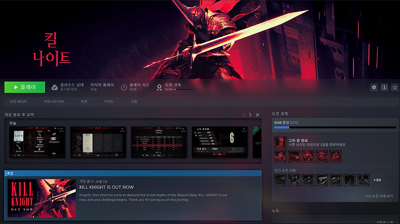Click the first locked gray achievement under 잠긴 도전 과제
400x224 pixels.
click(280, 180)
